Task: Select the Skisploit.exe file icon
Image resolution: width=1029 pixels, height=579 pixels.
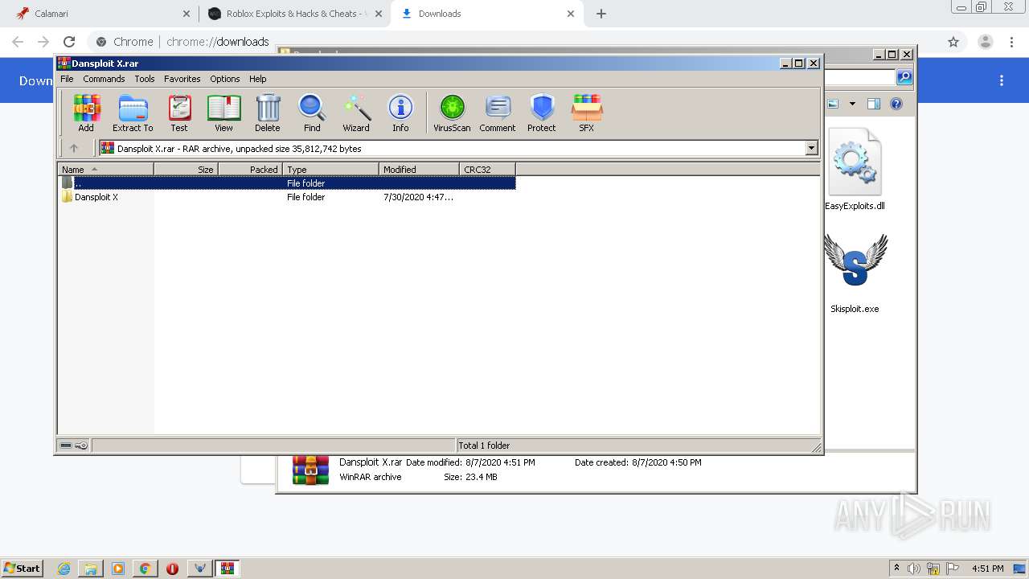Action: point(855,261)
